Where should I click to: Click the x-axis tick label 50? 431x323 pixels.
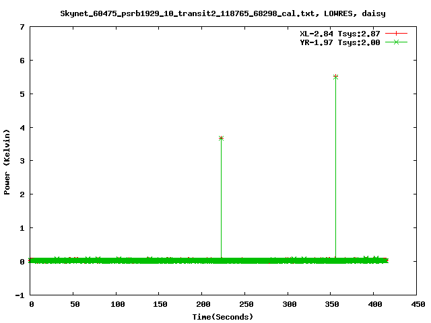[x=75, y=304]
